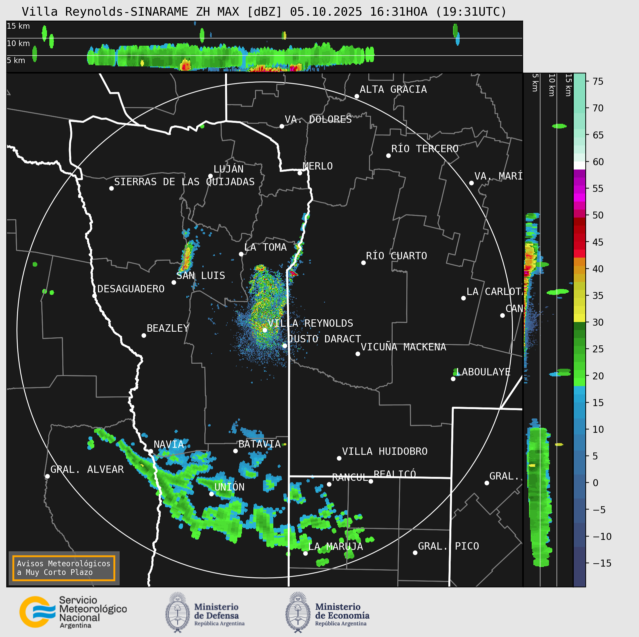Click the VA. MARÍ city label
The height and width of the screenshot is (637, 639).
tap(498, 176)
